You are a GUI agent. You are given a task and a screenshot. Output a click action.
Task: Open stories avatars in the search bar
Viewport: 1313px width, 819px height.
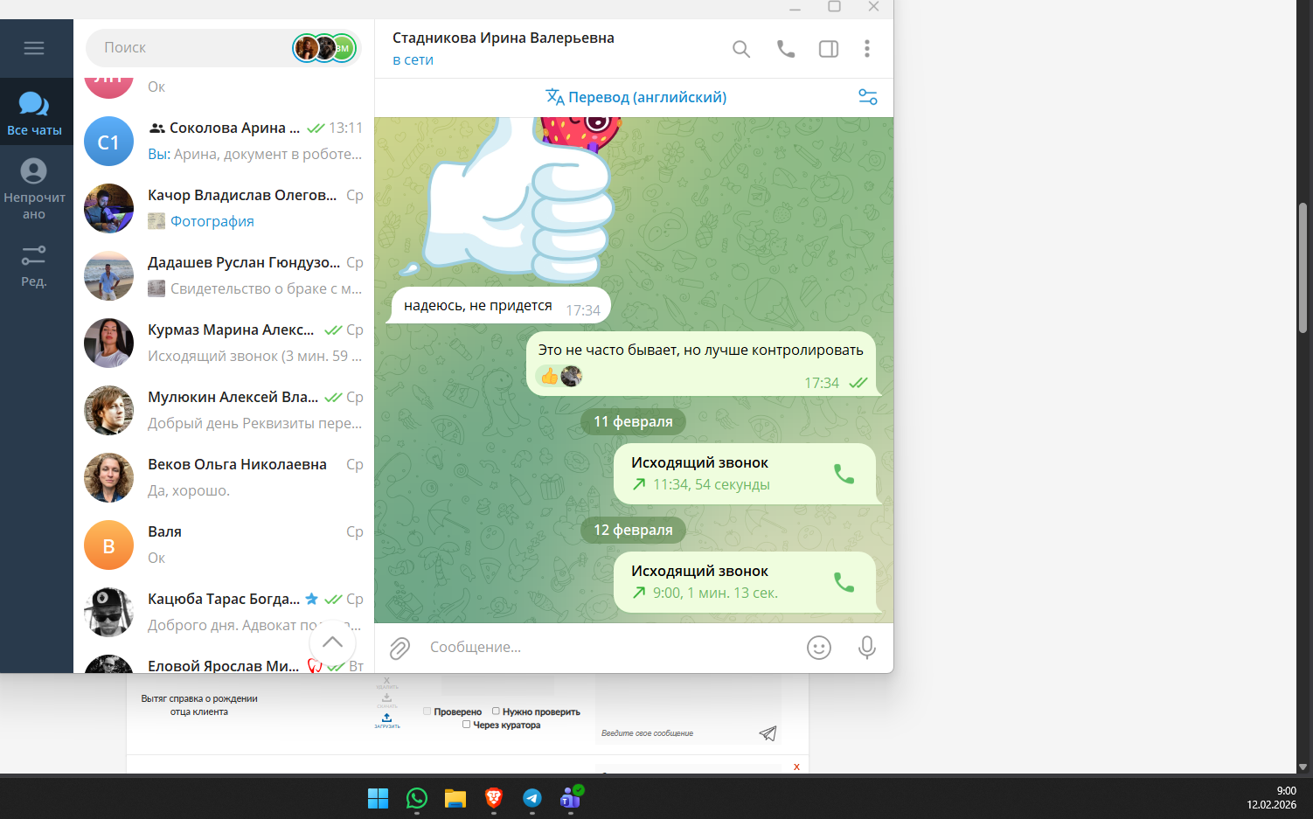(325, 48)
